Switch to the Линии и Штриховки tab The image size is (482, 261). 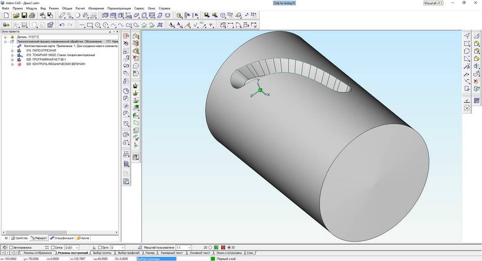point(229,252)
